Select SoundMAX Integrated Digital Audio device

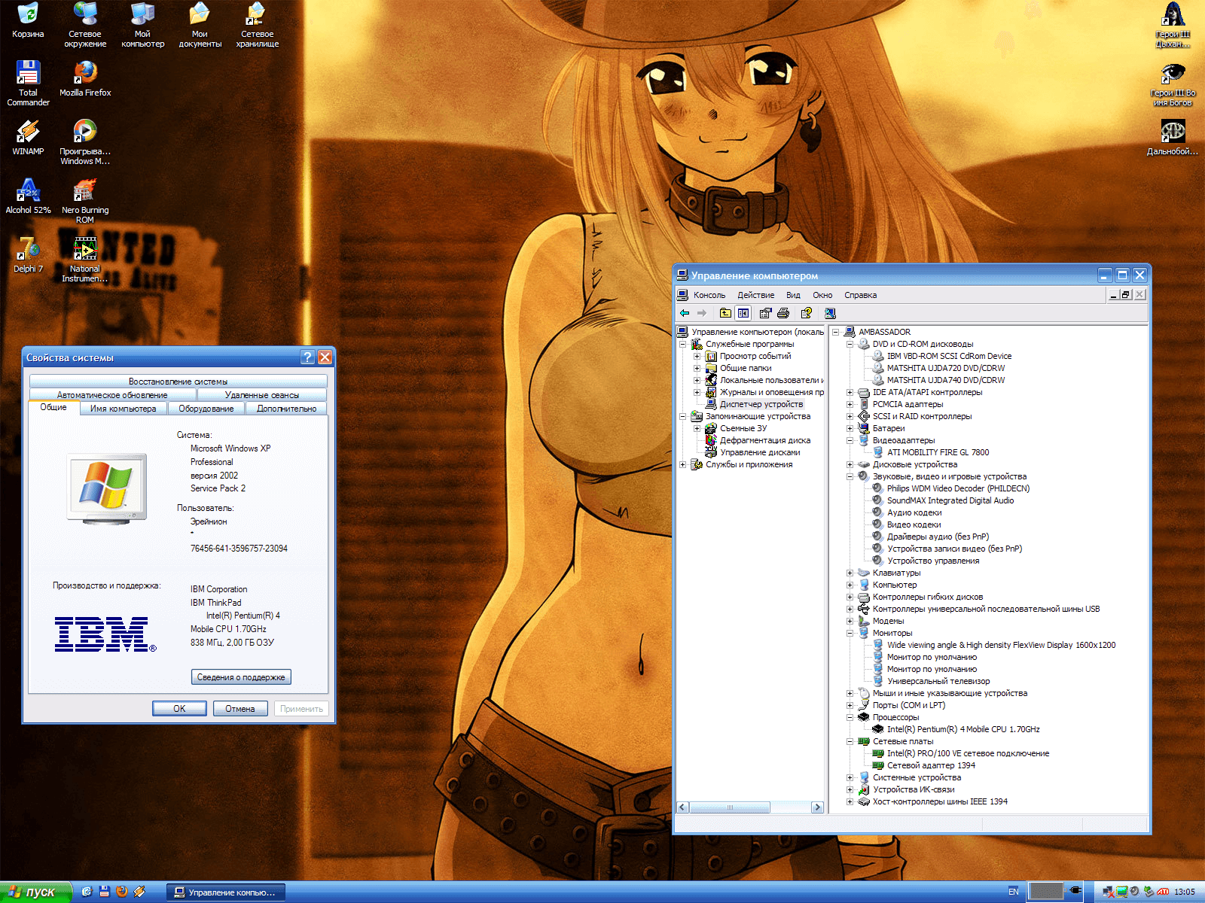pos(950,500)
